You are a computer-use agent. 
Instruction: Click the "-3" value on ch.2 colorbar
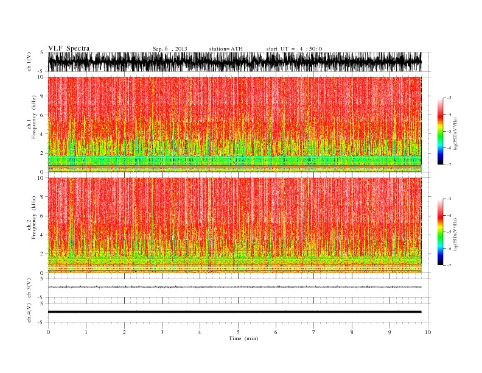coord(448,199)
